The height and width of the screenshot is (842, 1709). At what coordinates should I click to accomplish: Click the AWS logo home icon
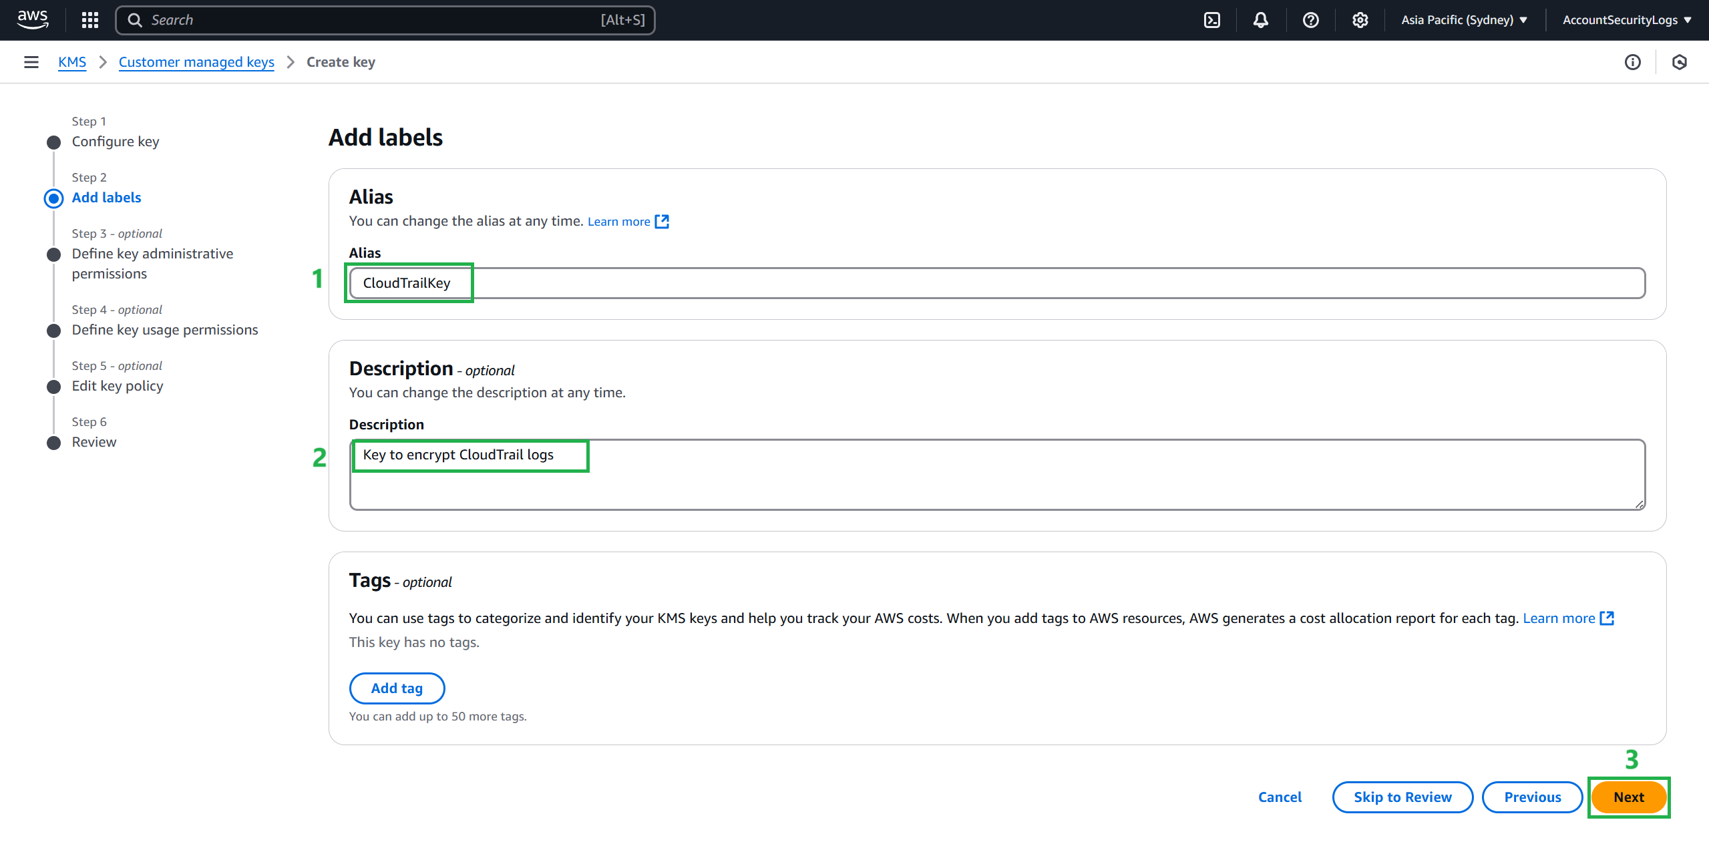[32, 19]
